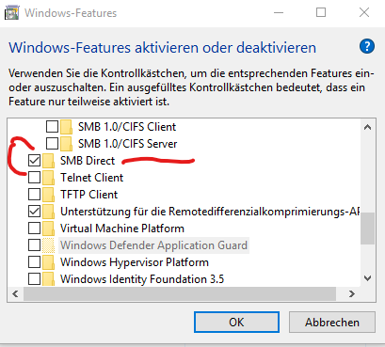This screenshot has width=385, height=347.
Task: Cancel with the Abbrechen button
Action: [332, 323]
